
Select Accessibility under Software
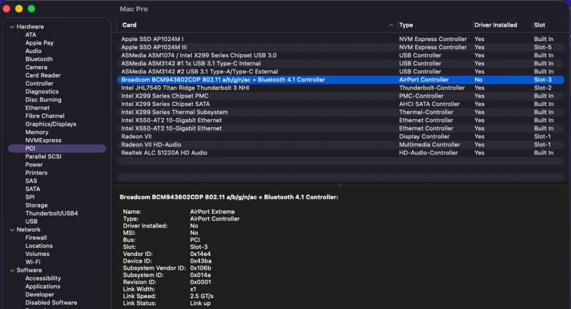(x=43, y=278)
